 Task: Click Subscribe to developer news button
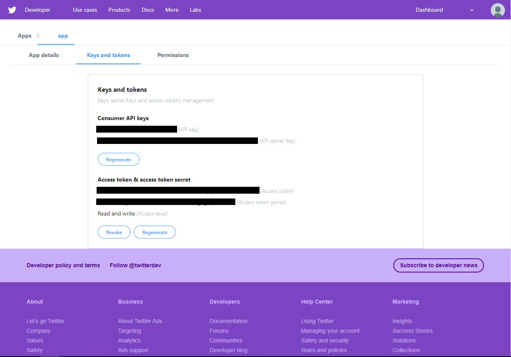[439, 265]
